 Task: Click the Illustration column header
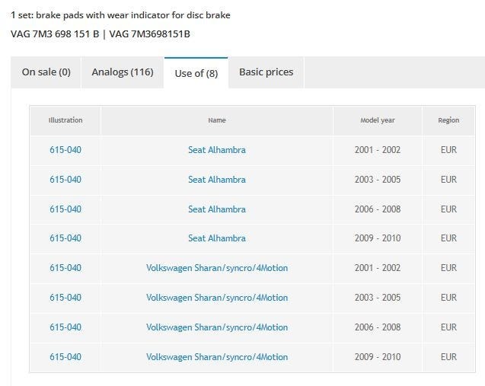coord(65,120)
